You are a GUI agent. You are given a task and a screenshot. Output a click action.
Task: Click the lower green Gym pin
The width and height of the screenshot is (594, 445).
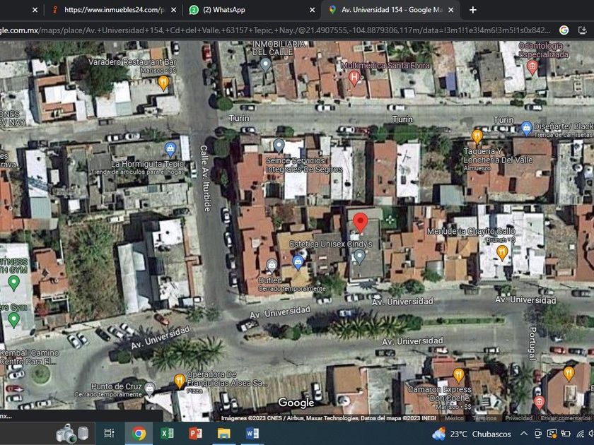(14, 320)
